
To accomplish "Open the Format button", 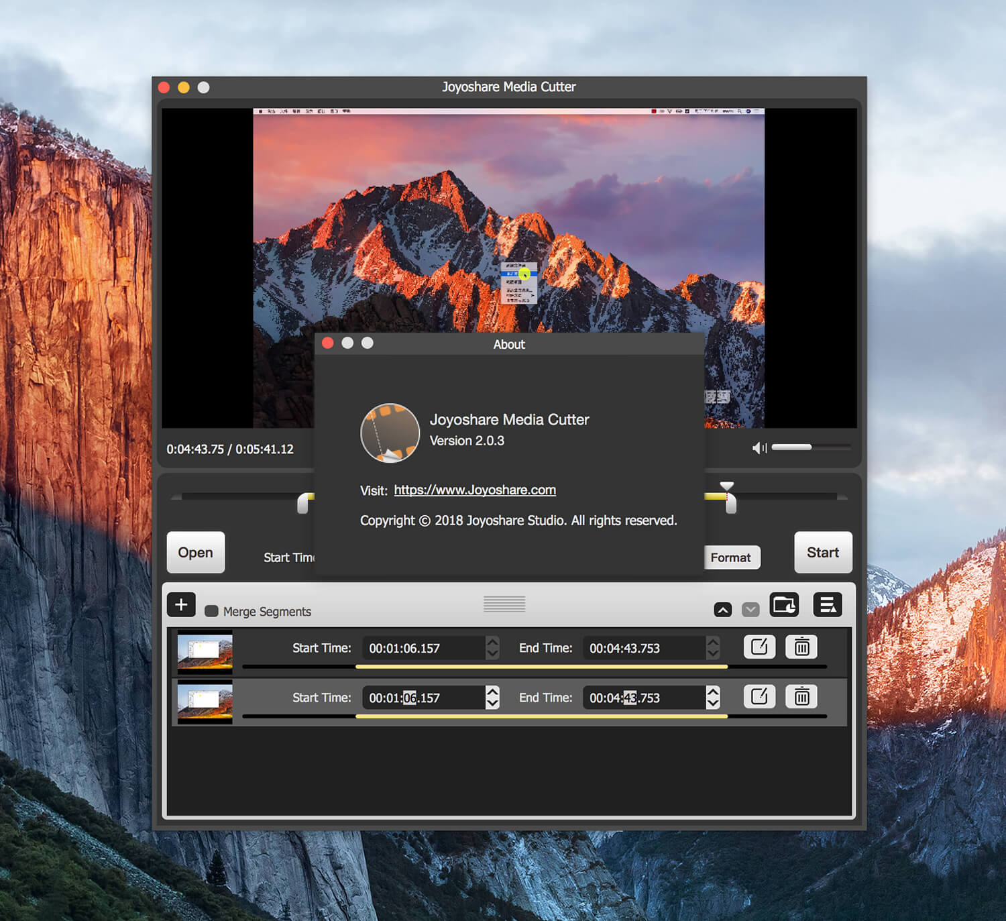I will click(x=731, y=557).
